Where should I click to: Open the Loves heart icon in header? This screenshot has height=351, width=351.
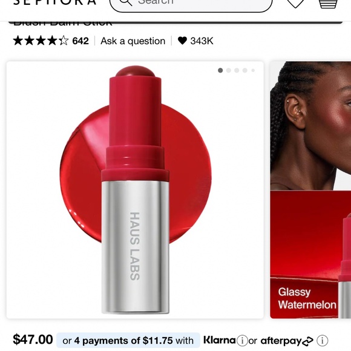(295, 4)
